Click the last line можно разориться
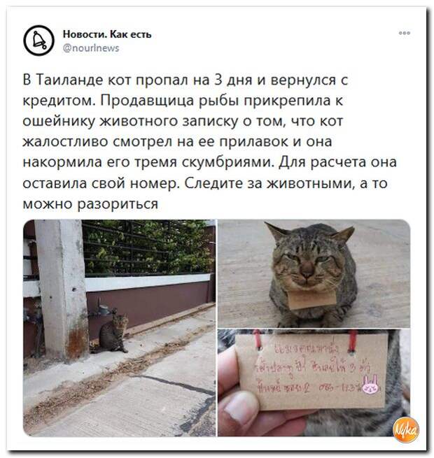The image size is (434, 458). 90,204
